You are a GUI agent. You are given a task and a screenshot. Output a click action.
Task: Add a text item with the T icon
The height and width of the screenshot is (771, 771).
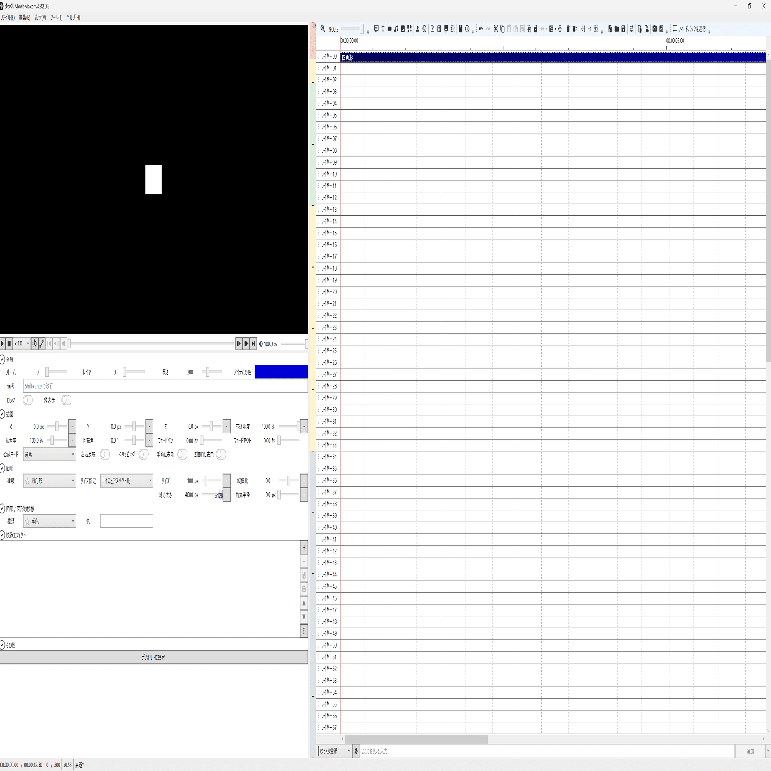click(383, 29)
